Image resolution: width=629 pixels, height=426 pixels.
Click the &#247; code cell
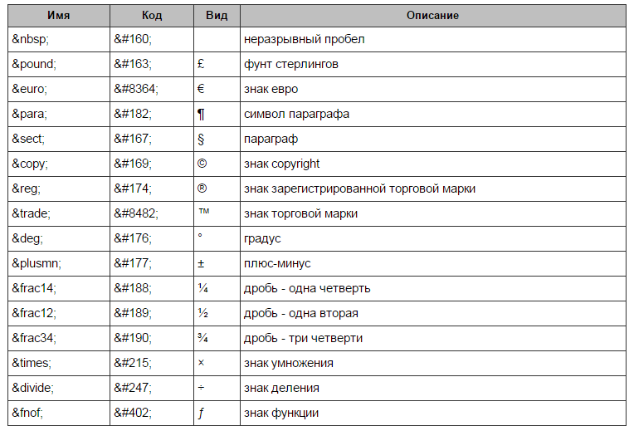tap(152, 388)
